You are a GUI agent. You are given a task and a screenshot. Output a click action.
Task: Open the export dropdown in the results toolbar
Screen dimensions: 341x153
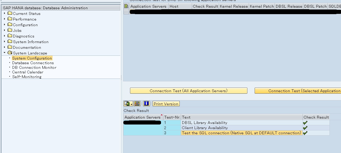click(x=128, y=104)
